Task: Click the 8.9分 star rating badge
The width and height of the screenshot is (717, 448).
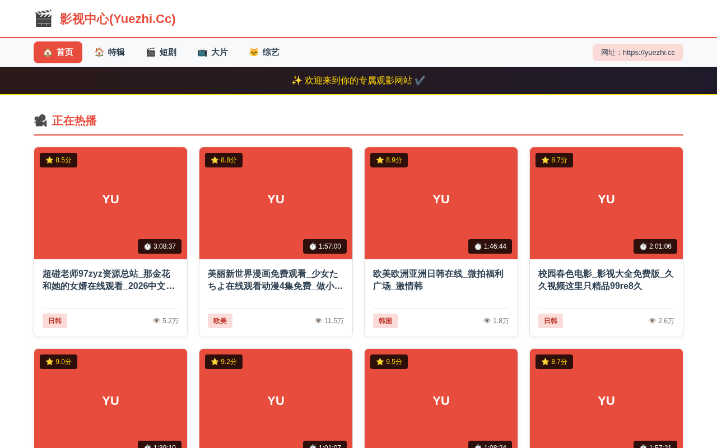Action: click(389, 160)
